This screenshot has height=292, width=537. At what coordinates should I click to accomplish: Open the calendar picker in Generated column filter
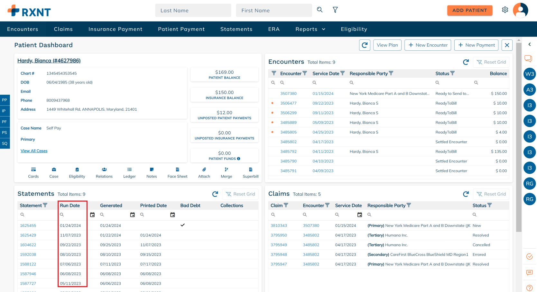coord(133,215)
